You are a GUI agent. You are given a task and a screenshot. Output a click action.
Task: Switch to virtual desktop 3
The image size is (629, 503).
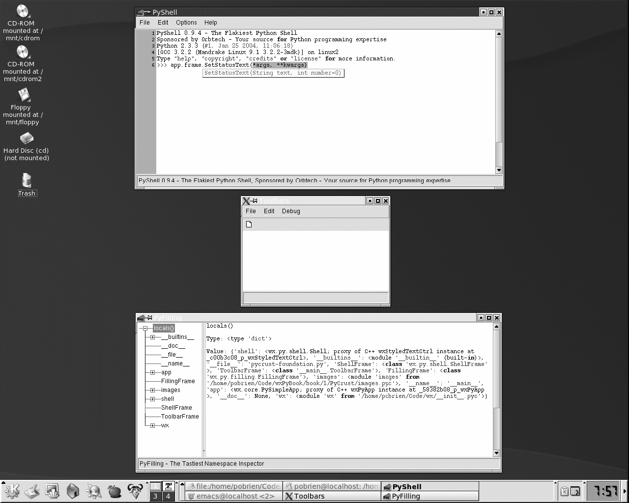pyautogui.click(x=155, y=496)
